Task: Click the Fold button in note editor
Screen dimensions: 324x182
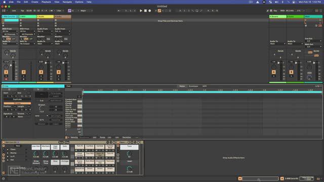Action: (x=68, y=86)
